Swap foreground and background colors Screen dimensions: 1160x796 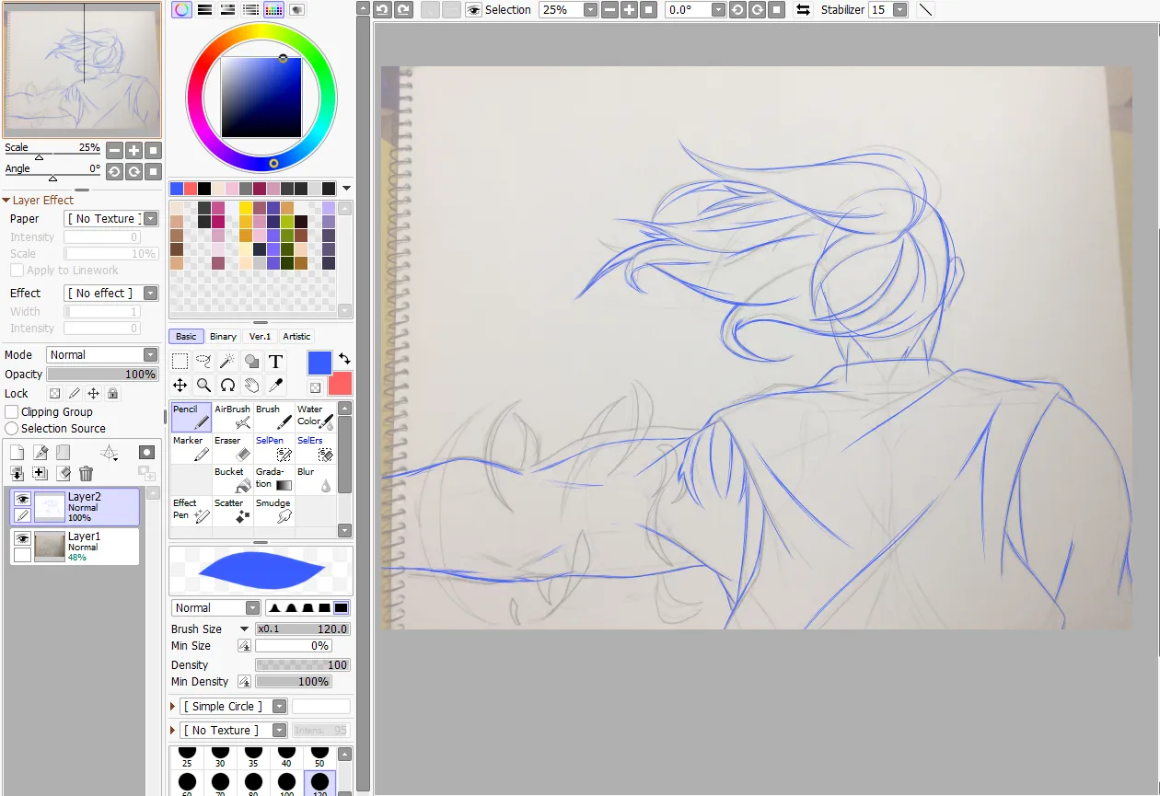(x=344, y=359)
